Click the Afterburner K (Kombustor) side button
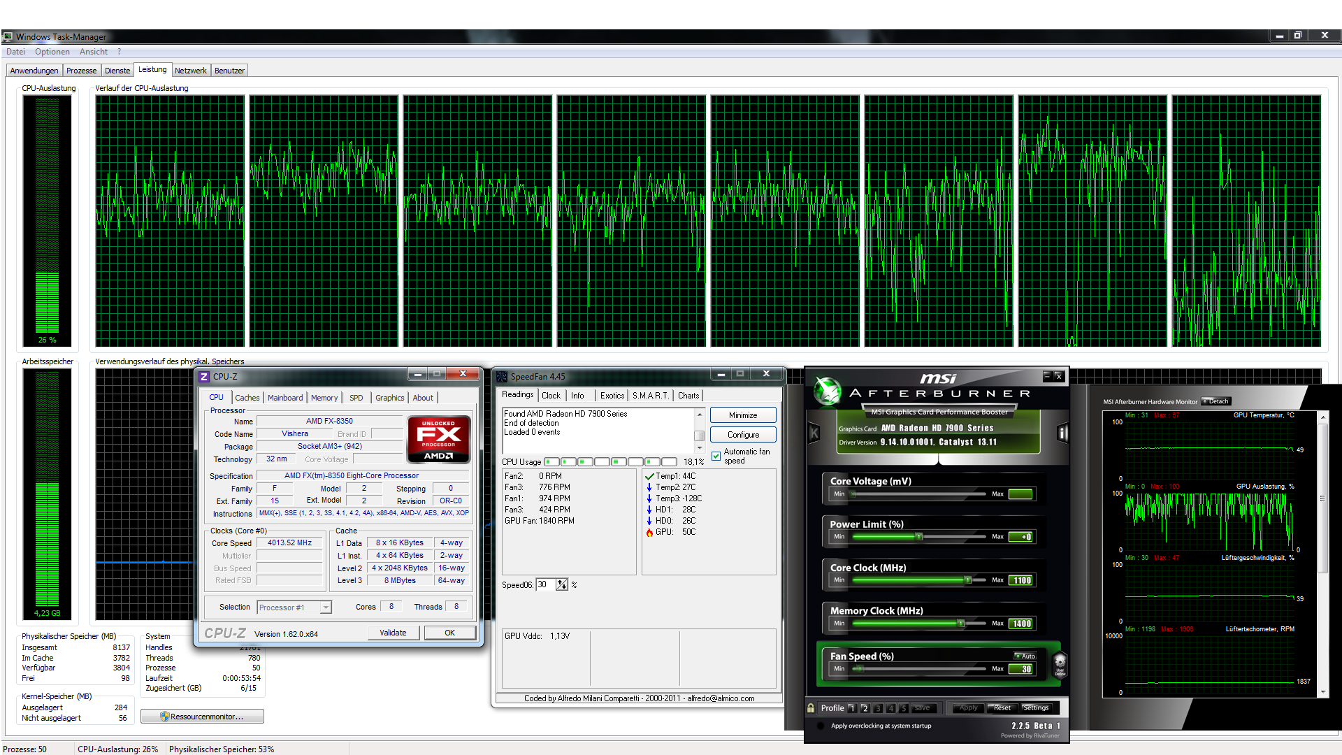This screenshot has width=1342, height=755. 814,433
